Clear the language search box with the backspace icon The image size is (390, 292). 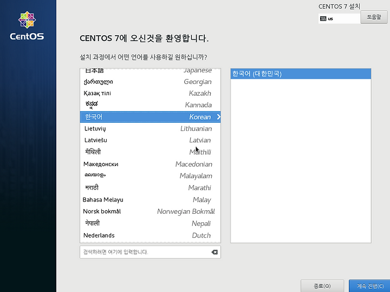(x=214, y=252)
